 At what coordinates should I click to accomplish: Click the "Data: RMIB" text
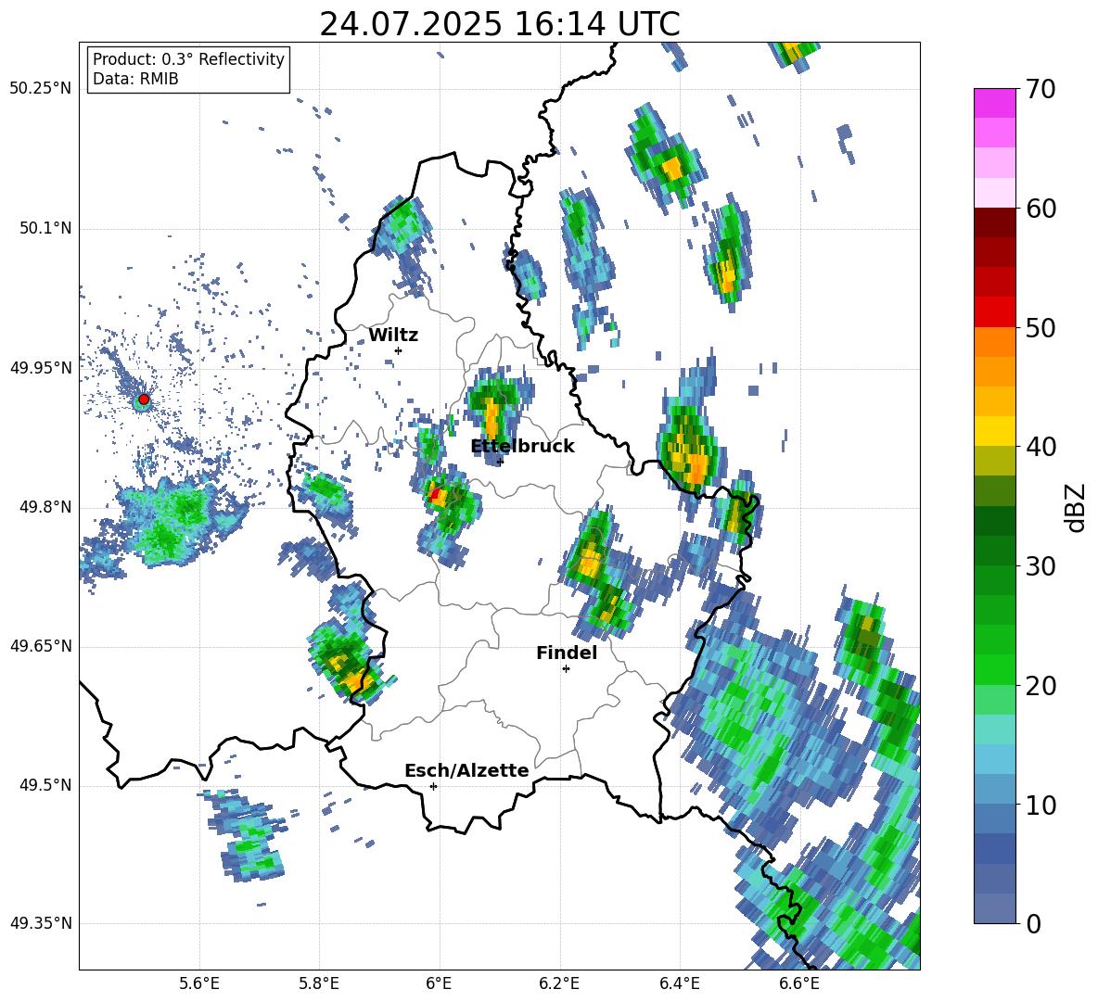point(135,79)
